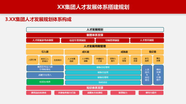The width and height of the screenshot is (186, 104).
Task: Click the 战略文化导入 blue box
Action: 45,75
